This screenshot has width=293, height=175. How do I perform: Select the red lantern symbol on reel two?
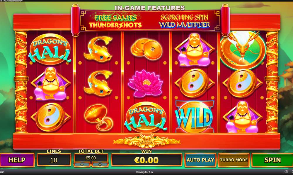(x=98, y=117)
